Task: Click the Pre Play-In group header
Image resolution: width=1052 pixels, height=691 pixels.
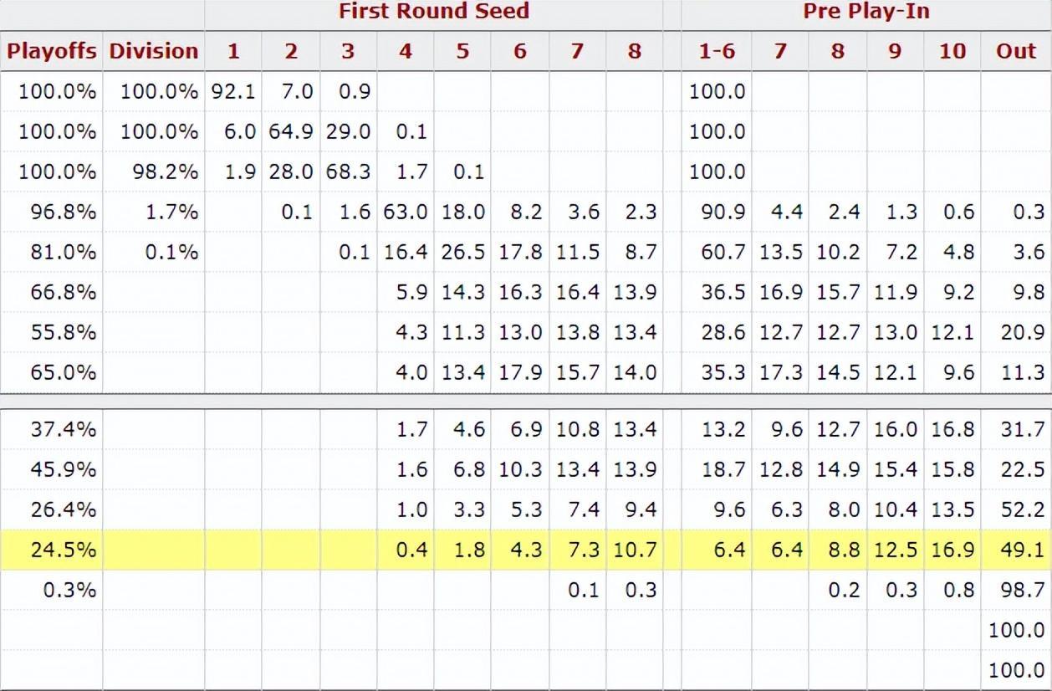Action: pos(866,12)
